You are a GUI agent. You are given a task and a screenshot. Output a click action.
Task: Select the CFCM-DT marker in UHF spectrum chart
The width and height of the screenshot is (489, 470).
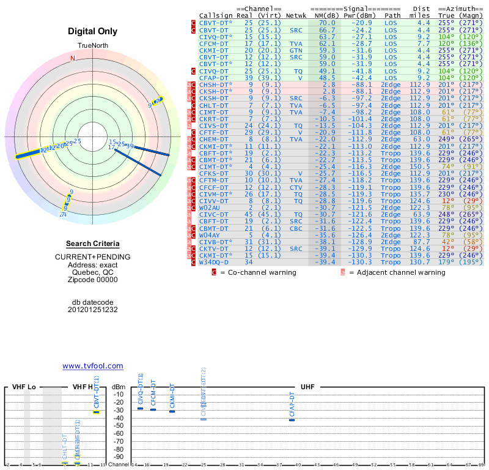[153, 409]
